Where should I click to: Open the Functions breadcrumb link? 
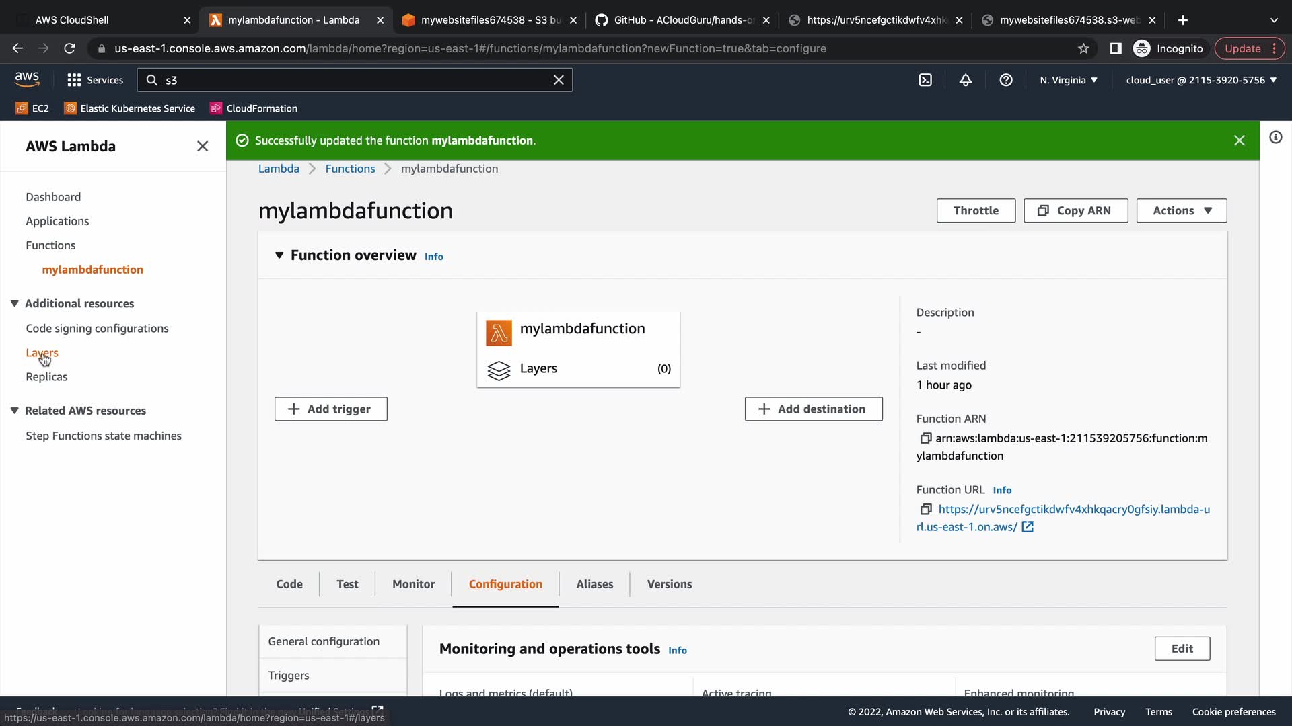350,169
